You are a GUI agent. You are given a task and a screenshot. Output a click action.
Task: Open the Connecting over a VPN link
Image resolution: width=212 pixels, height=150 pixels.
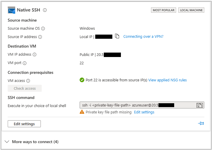point(143,37)
